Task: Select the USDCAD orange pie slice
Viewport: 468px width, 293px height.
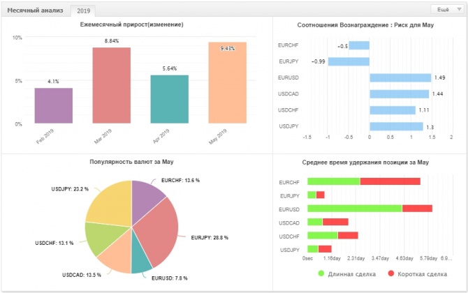Action: coord(118,255)
